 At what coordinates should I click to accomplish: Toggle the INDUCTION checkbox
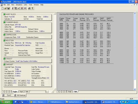tap(4, 40)
